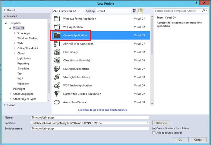
Task: Collapse the Templates tree node
Action: [6, 23]
